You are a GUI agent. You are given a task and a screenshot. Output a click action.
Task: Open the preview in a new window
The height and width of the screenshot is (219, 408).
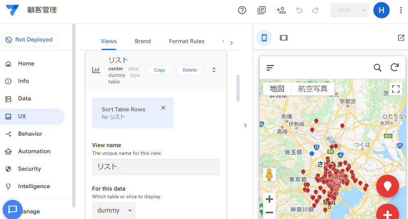tap(401, 38)
